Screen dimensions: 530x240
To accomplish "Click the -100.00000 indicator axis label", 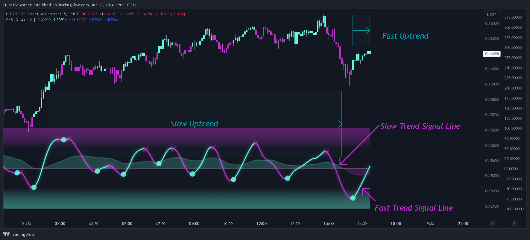I will 514,209.
